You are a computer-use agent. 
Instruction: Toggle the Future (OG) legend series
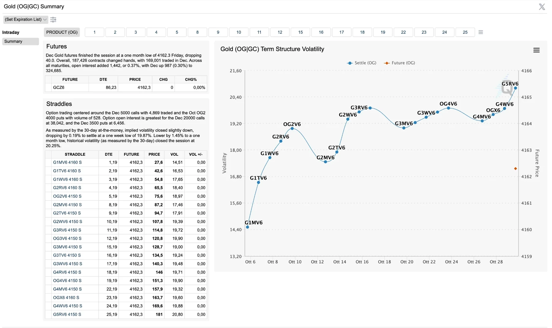click(x=400, y=63)
